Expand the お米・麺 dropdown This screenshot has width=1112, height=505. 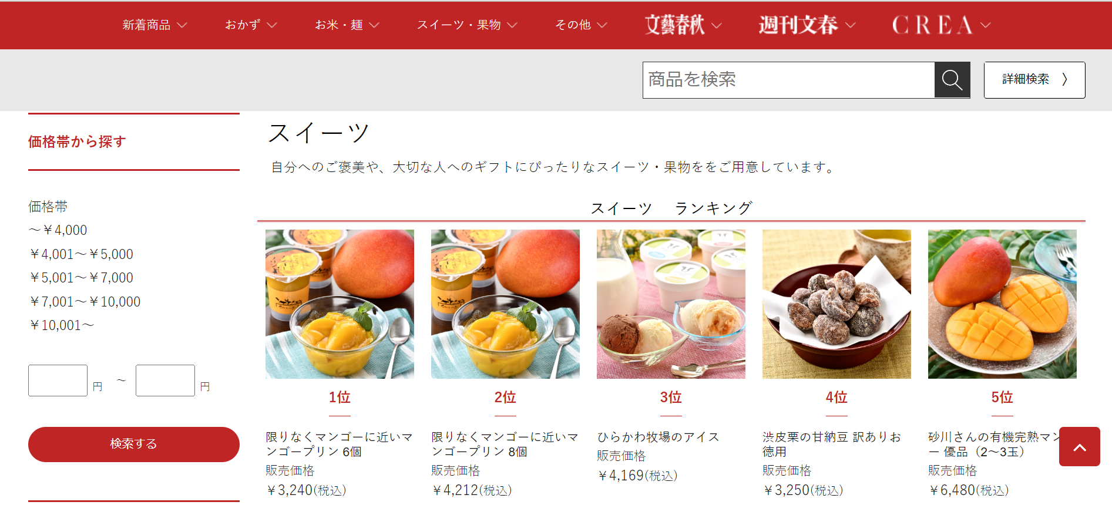(x=347, y=25)
